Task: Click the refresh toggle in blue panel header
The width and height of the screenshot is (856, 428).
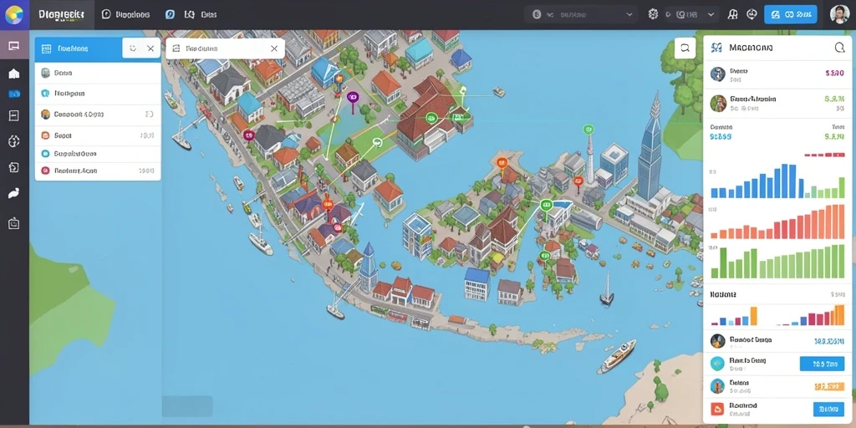Action: point(132,48)
